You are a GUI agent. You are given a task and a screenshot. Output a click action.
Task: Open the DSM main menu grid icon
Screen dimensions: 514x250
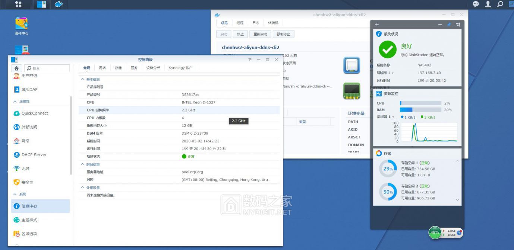[x=18, y=4]
